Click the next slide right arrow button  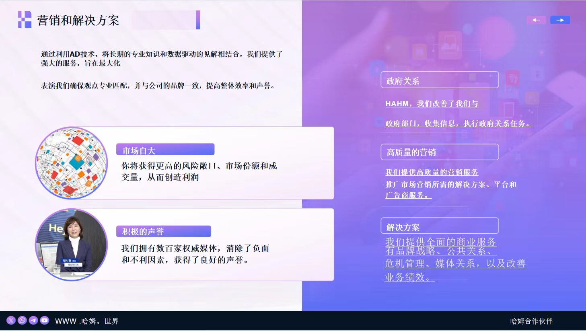coord(560,20)
